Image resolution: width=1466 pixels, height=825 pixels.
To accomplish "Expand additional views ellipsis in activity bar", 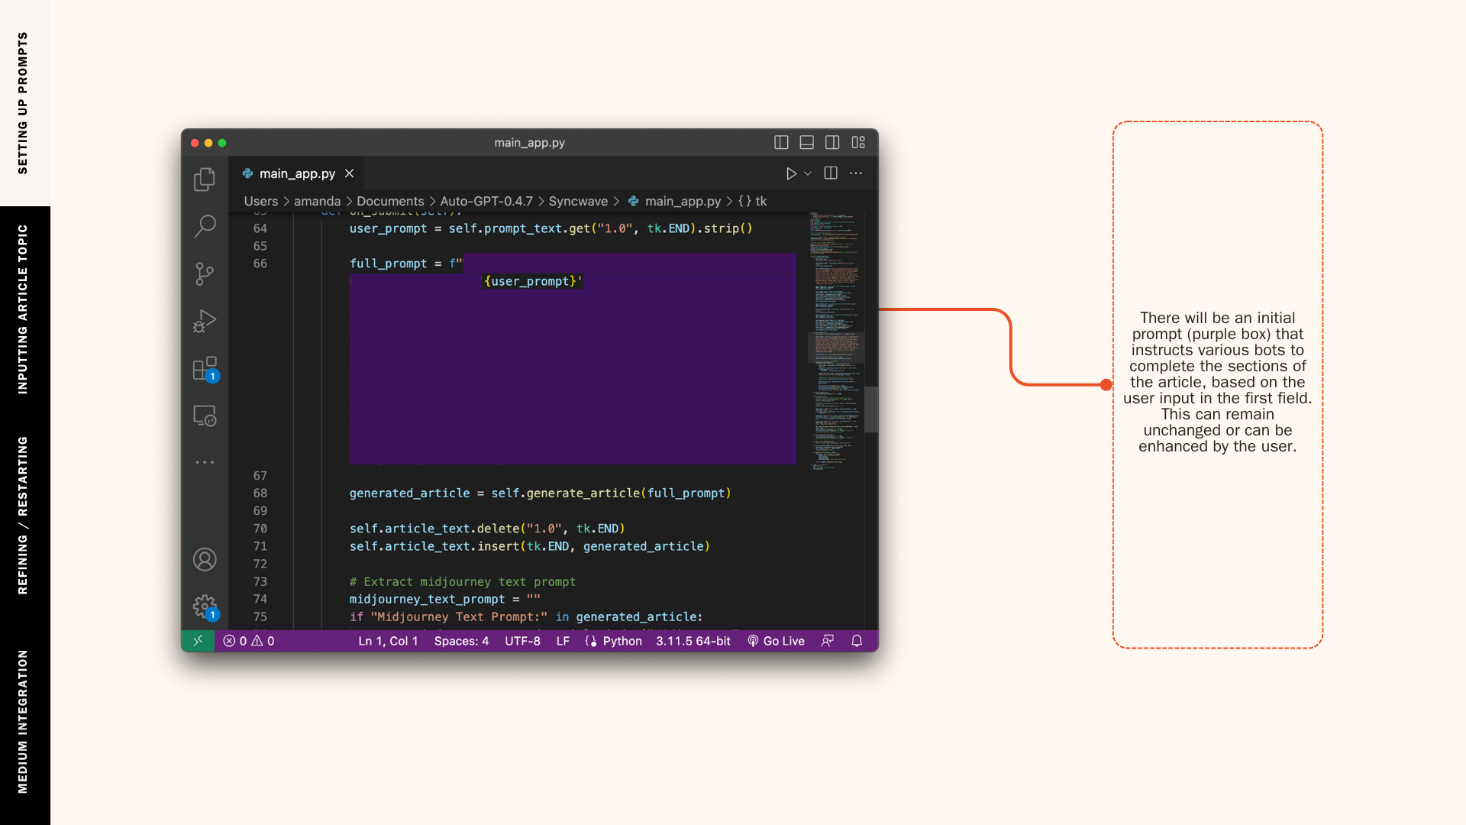I will point(204,462).
